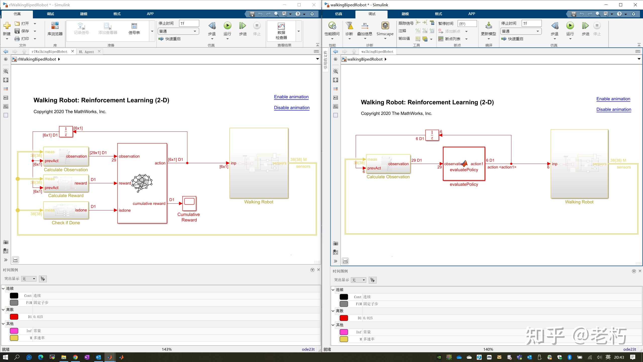643x362 pixels.
Task: Click the Performance Advisor (性能顾问) icon
Action: click(332, 26)
